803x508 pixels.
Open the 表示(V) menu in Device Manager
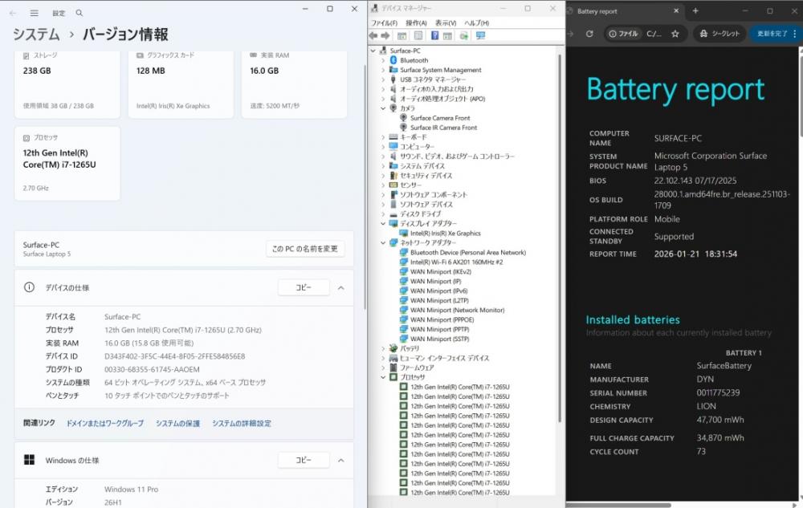point(445,23)
